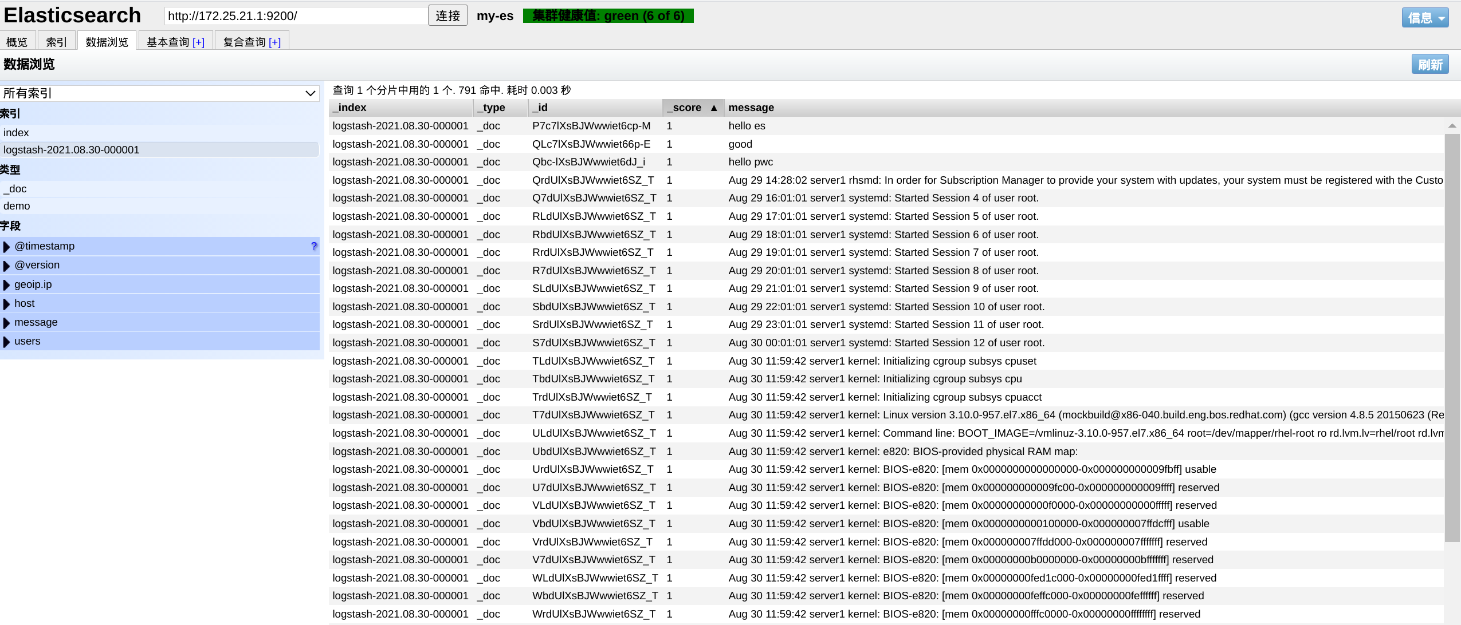This screenshot has height=625, width=1461.
Task: Click plus icon on 基本查询 tab
Action: (x=198, y=42)
